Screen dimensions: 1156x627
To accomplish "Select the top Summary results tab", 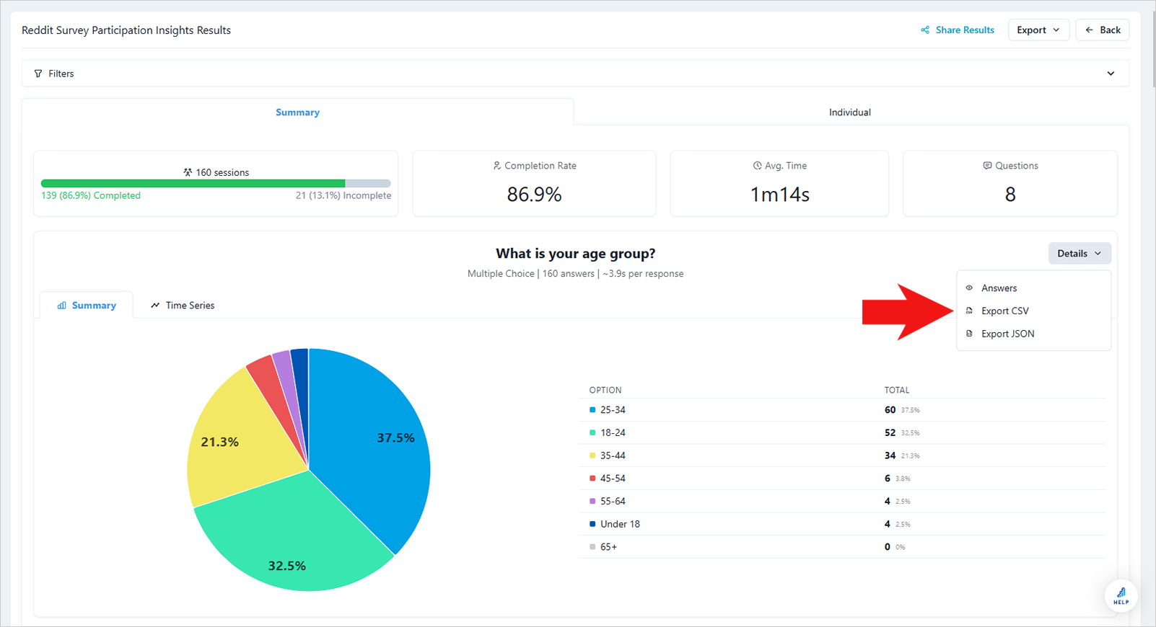I will 297,112.
